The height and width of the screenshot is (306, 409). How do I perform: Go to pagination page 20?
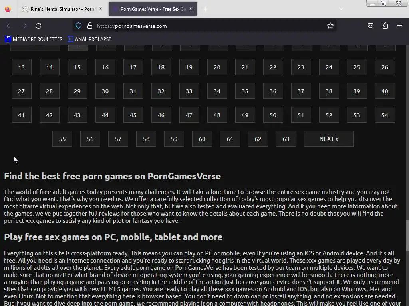click(217, 67)
